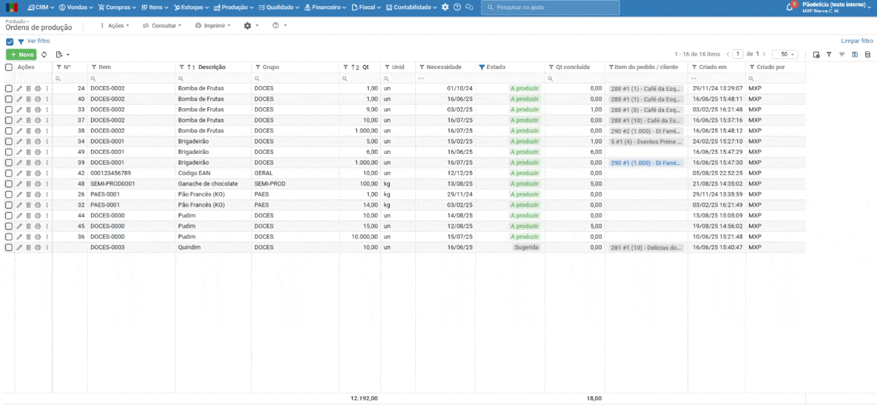Open the chat bubbles icon in top bar
Image resolution: width=877 pixels, height=405 pixels.
click(469, 8)
